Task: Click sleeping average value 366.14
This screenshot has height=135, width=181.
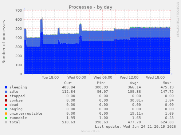Action: point(134,87)
